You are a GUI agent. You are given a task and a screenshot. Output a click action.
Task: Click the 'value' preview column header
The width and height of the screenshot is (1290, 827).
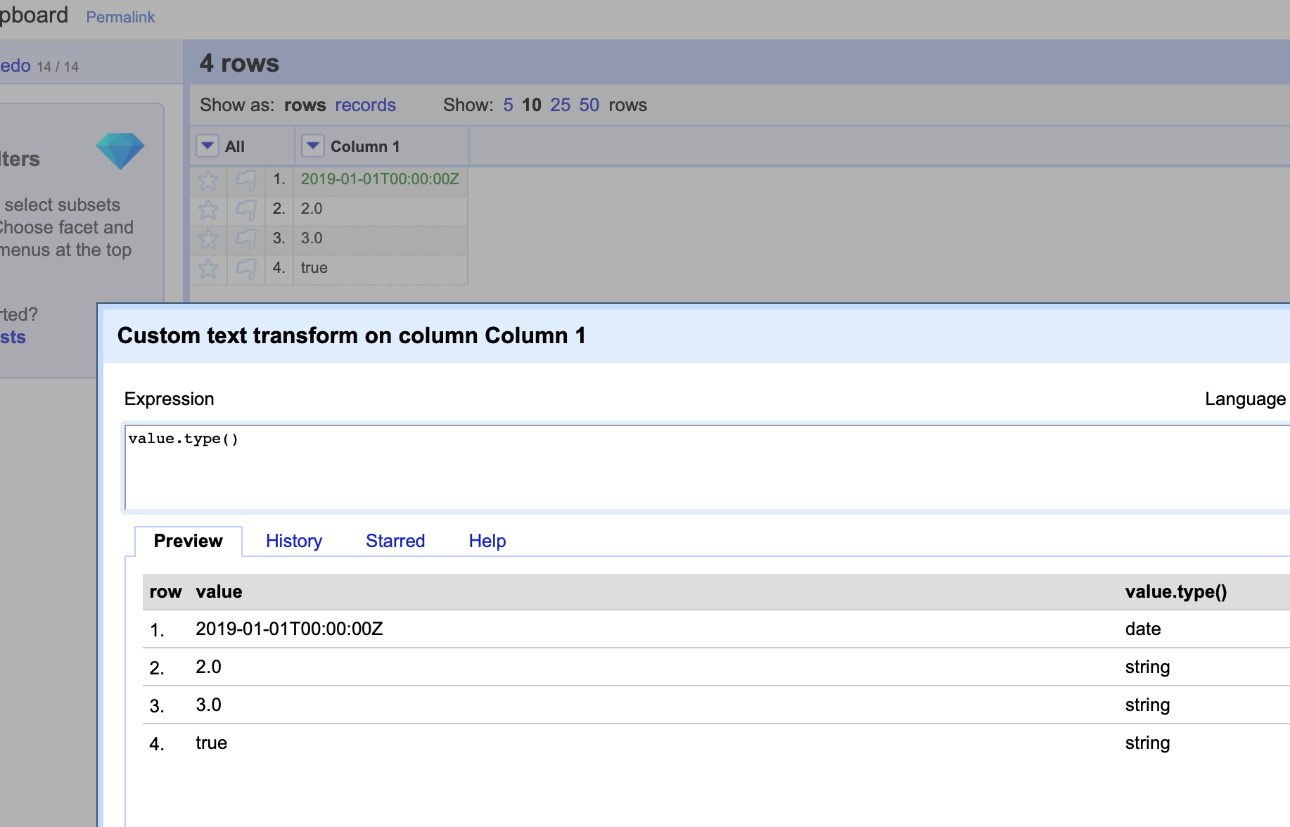[219, 591]
